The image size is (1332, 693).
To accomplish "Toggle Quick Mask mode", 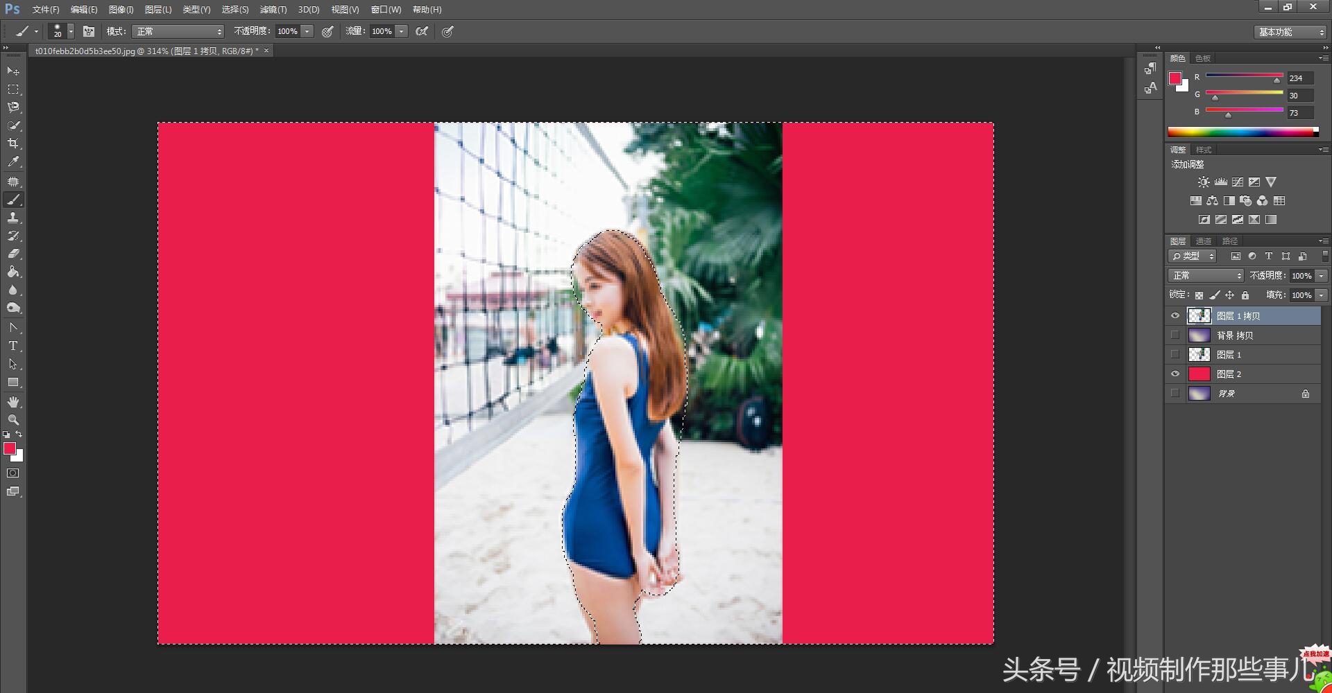I will click(13, 473).
